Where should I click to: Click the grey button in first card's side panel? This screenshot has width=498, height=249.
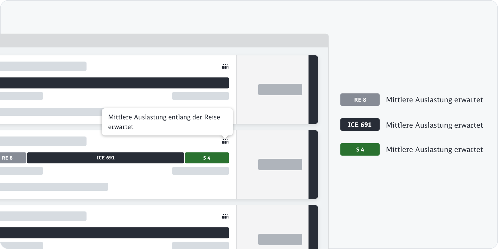point(280,90)
